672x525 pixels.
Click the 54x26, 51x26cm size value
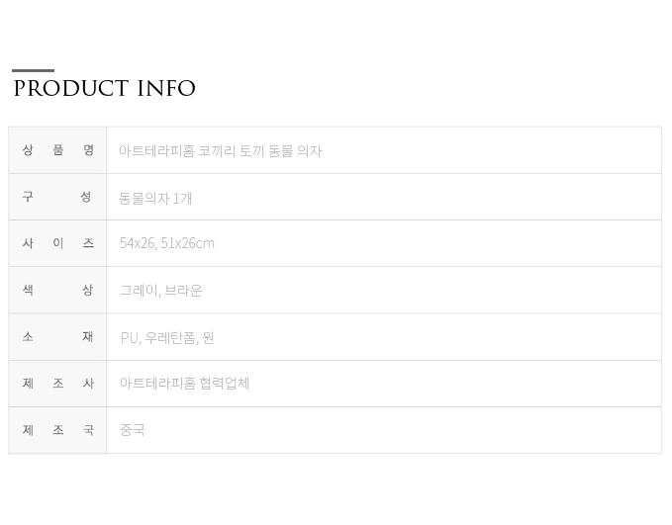167,243
